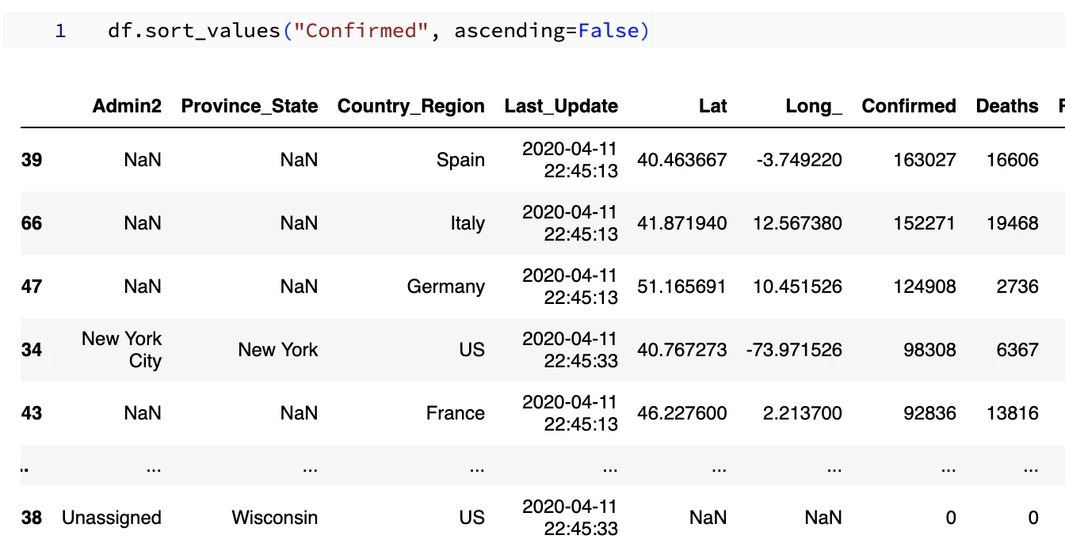Click line number 1 in cell gutter

[60, 31]
